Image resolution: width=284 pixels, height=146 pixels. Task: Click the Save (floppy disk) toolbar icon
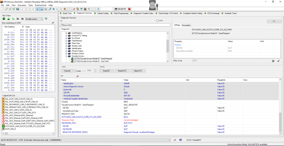(x=17, y=9)
